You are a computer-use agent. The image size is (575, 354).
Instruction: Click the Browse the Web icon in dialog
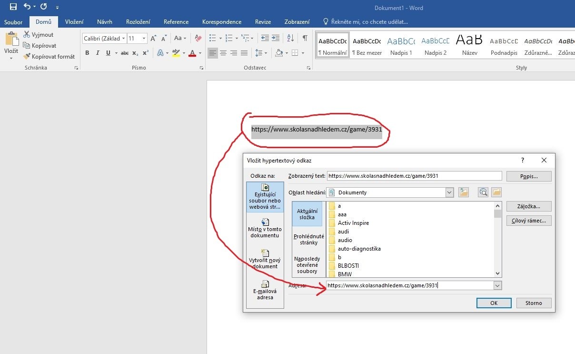[483, 192]
